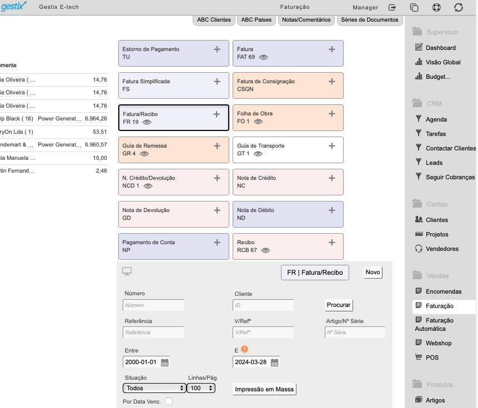Screen dimensions: 478x408
Task: Click the Nº Série input field
Action: (355, 333)
